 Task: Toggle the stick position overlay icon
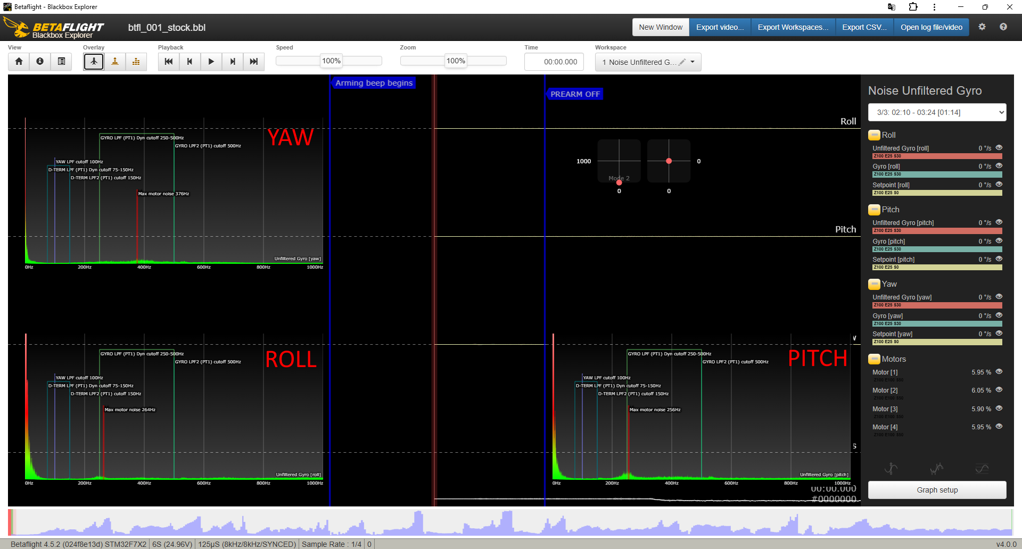(x=115, y=62)
